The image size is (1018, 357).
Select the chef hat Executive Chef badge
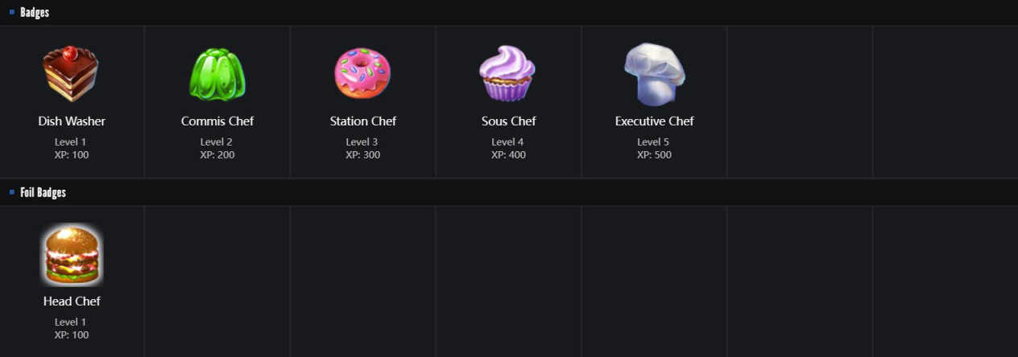tap(654, 74)
